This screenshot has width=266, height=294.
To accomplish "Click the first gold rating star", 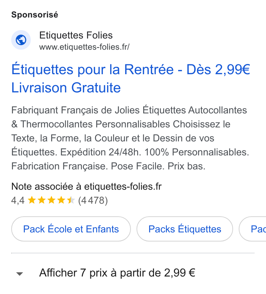I will point(32,200).
